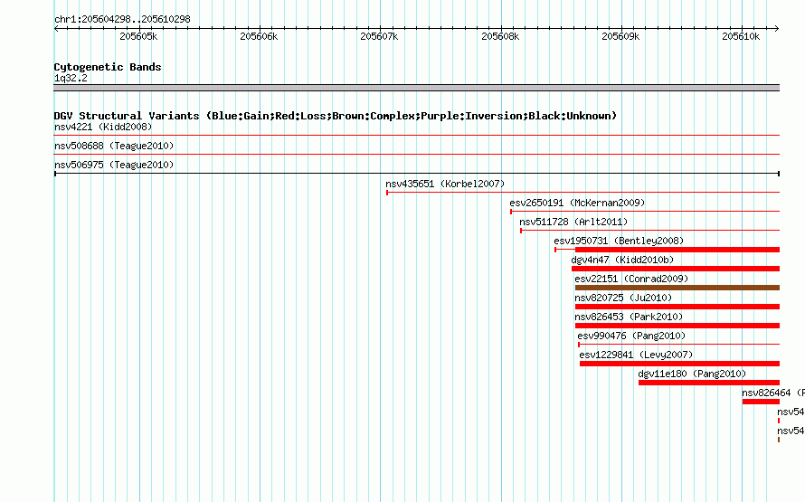Viewport: 805px width, 502px height.
Task: Click the 205609k ruler position
Action: (x=620, y=36)
